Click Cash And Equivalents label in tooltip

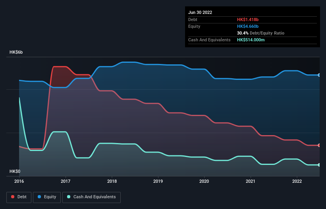point(209,40)
